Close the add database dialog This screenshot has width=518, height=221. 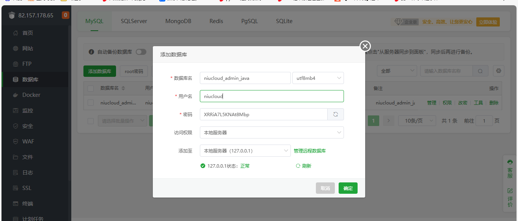[365, 46]
